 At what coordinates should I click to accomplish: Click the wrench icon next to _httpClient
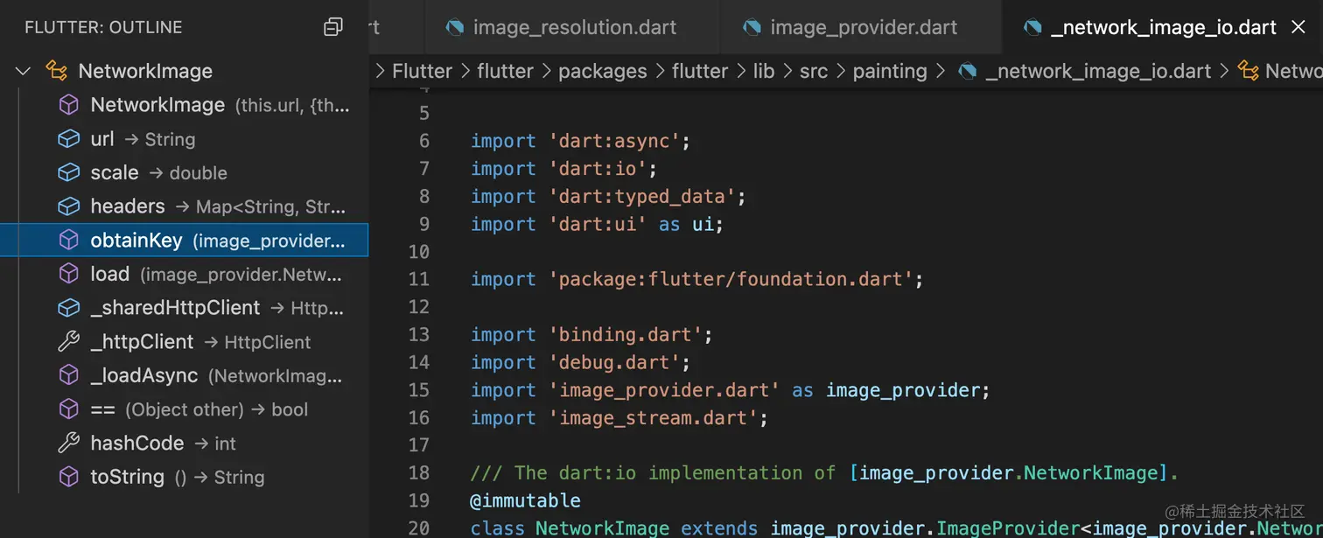pos(68,342)
